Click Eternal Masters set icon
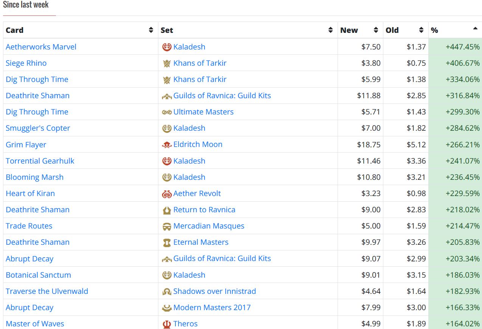Image resolution: width=482 pixels, height=329 pixels. [167, 243]
